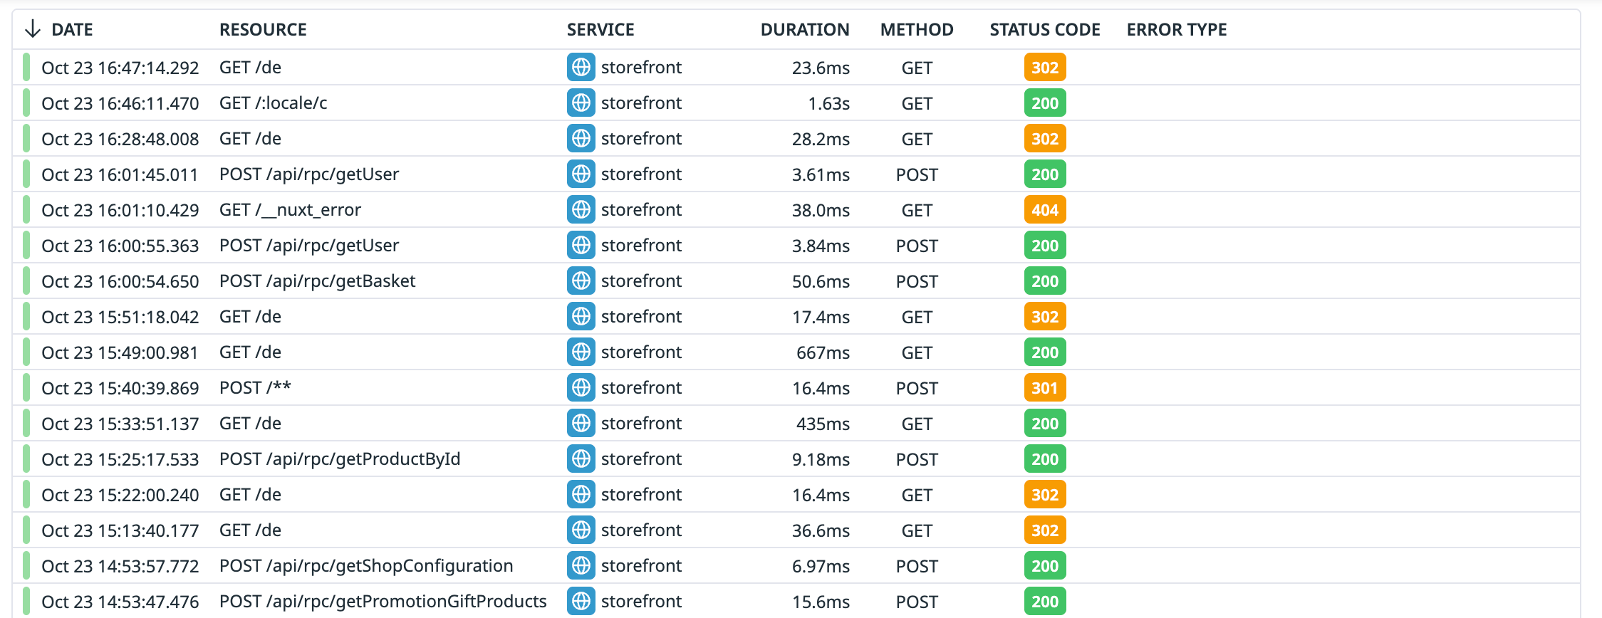
Task: Click the SERVICE column header
Action: point(600,30)
